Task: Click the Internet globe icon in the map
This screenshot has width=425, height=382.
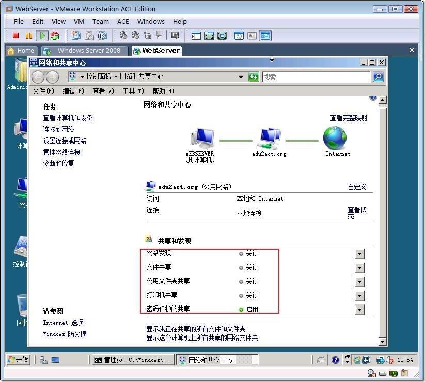Action: click(x=335, y=139)
